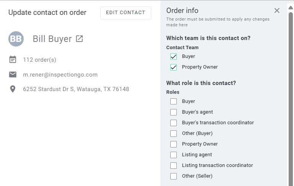The width and height of the screenshot is (294, 186).
Task: Select Listing transaction coordinator role
Action: tap(174, 165)
